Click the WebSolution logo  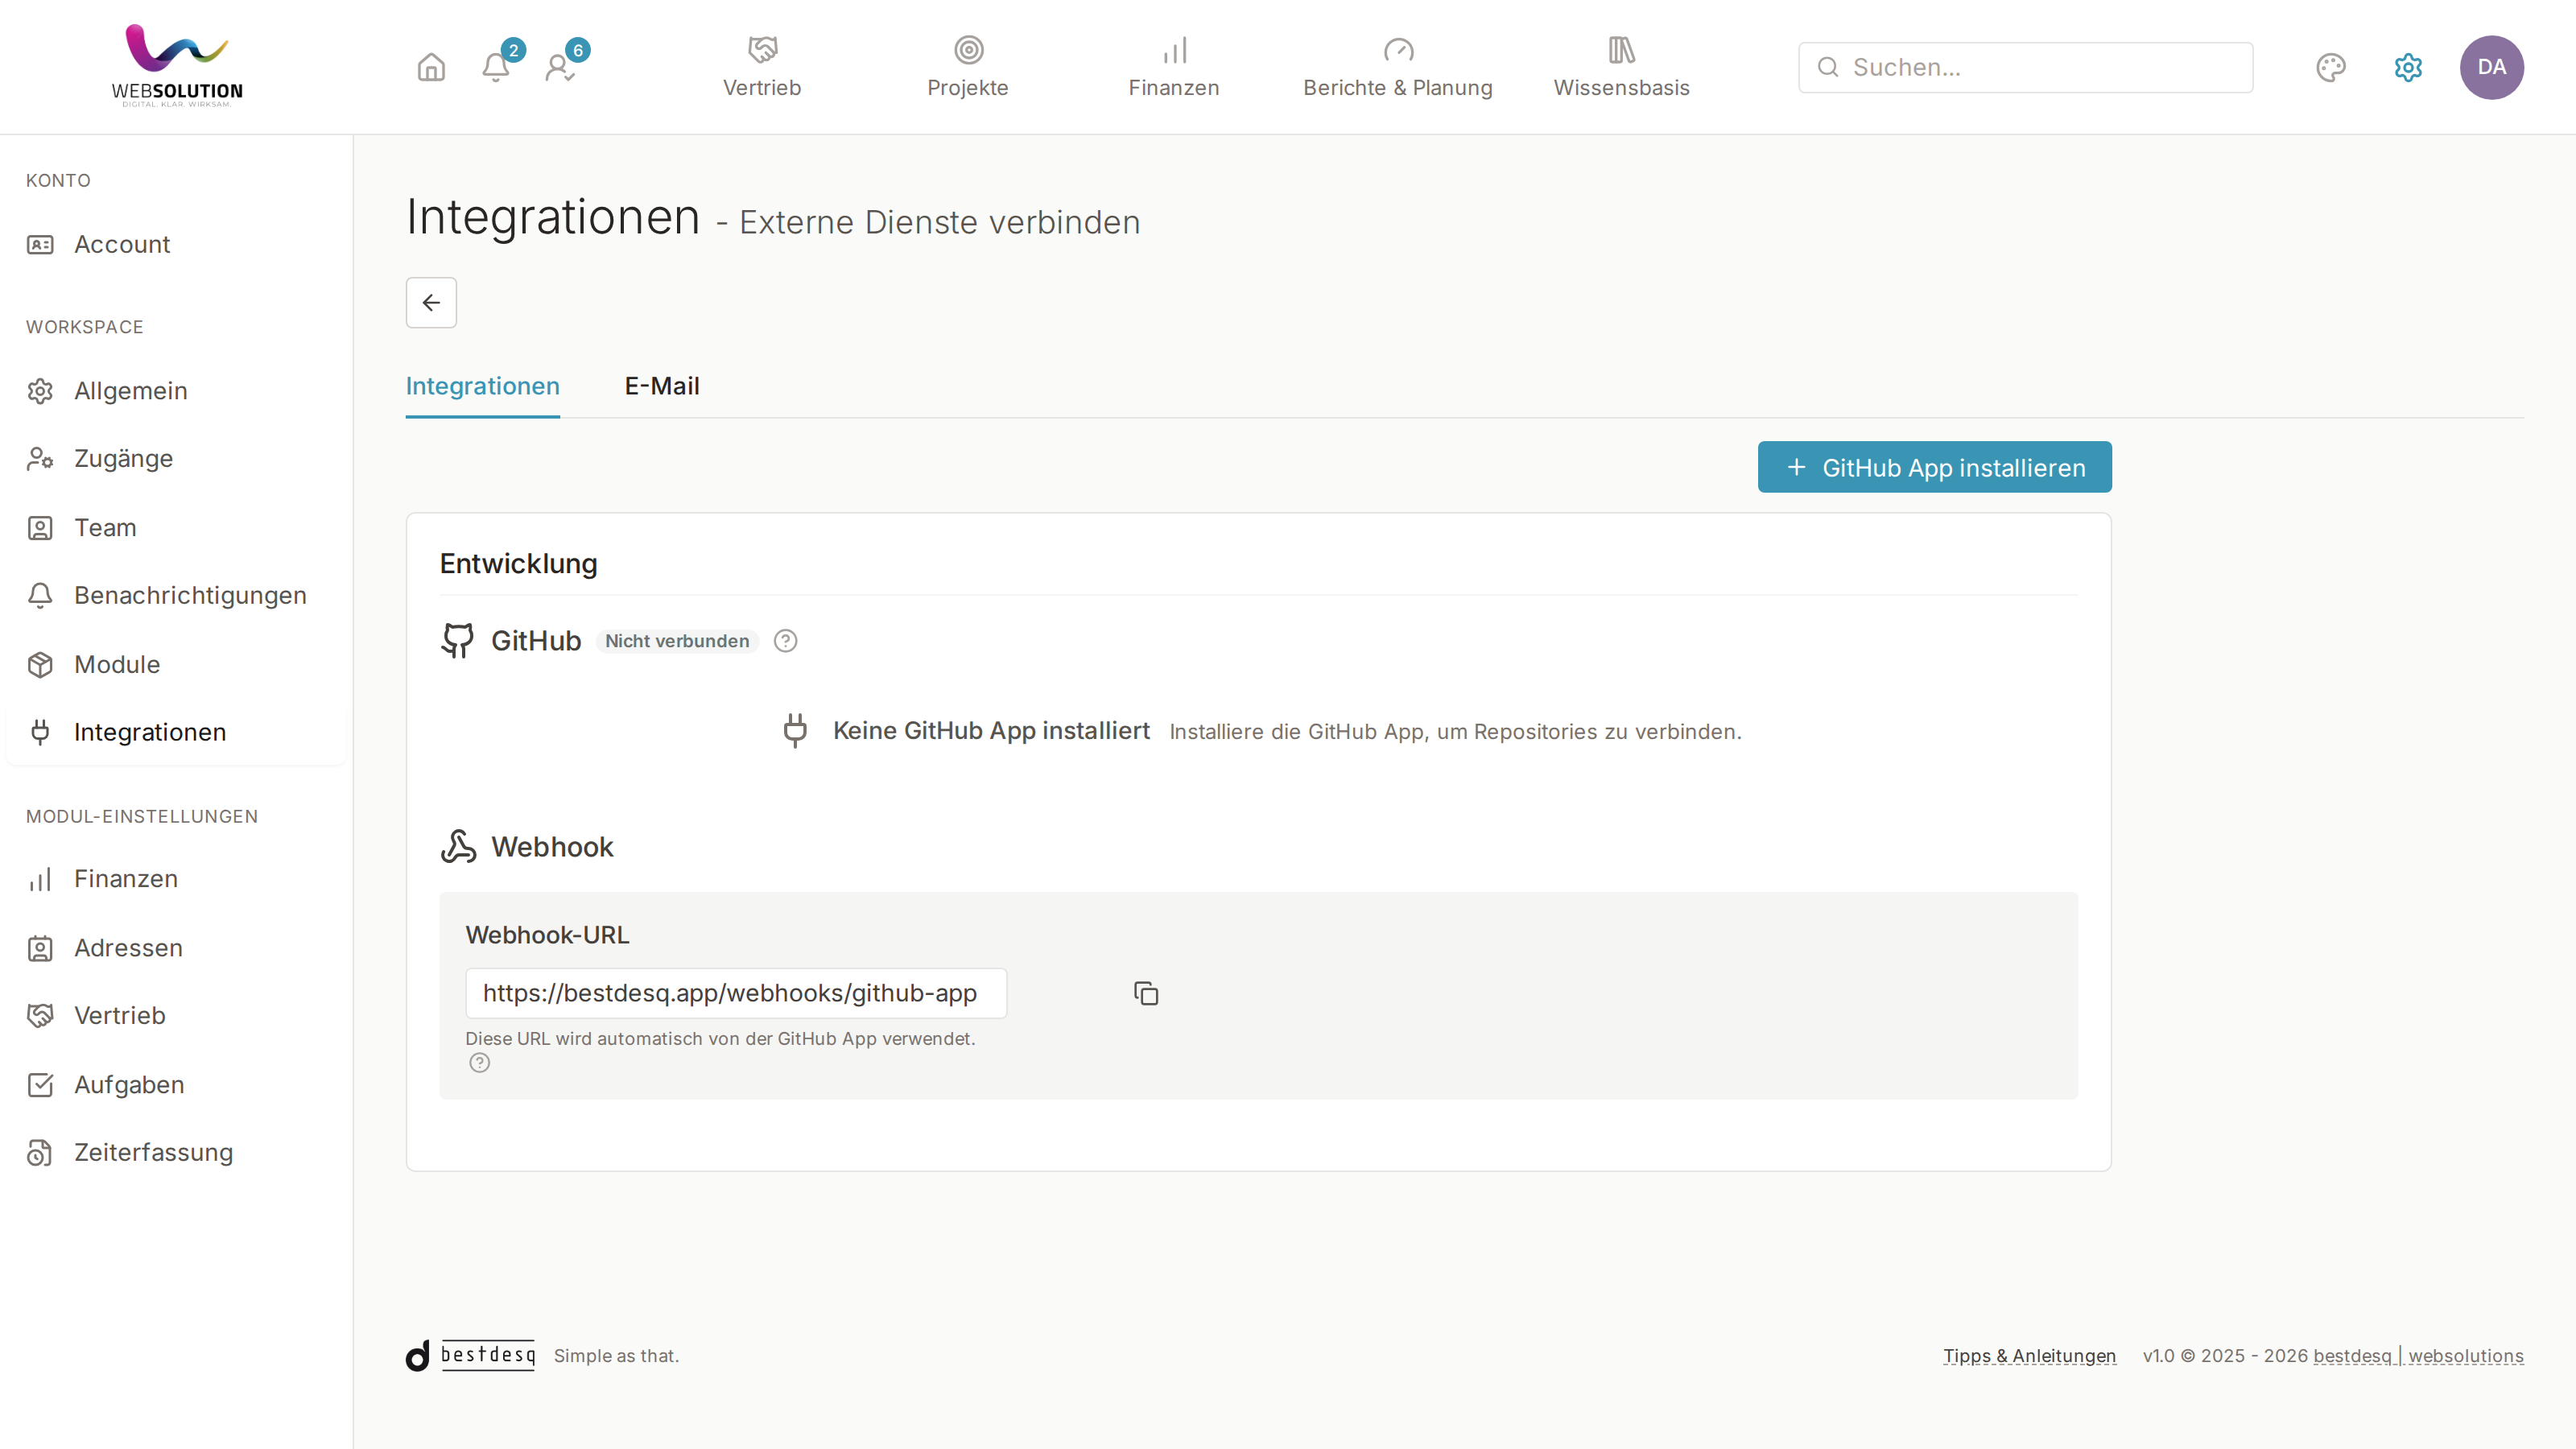(x=177, y=66)
